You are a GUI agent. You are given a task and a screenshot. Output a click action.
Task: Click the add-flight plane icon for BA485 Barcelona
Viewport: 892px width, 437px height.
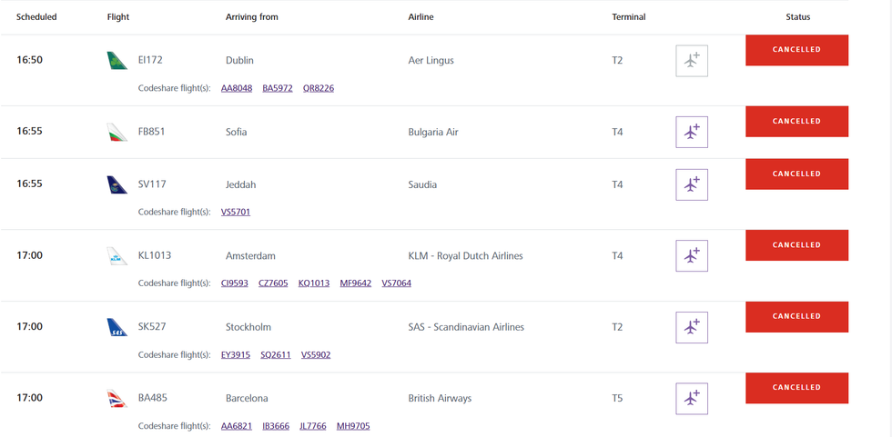[692, 398]
